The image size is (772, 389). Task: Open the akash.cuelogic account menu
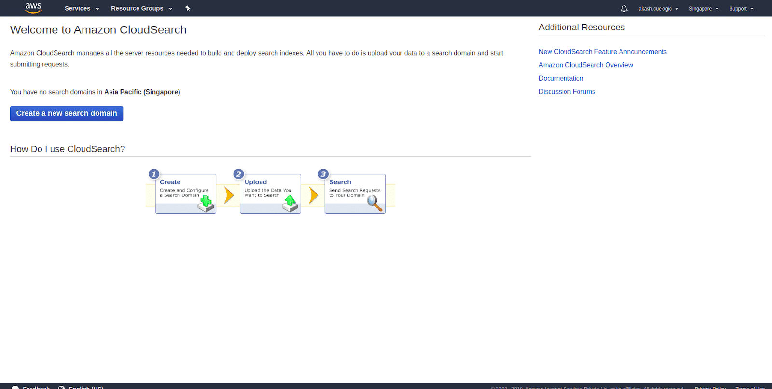(658, 9)
